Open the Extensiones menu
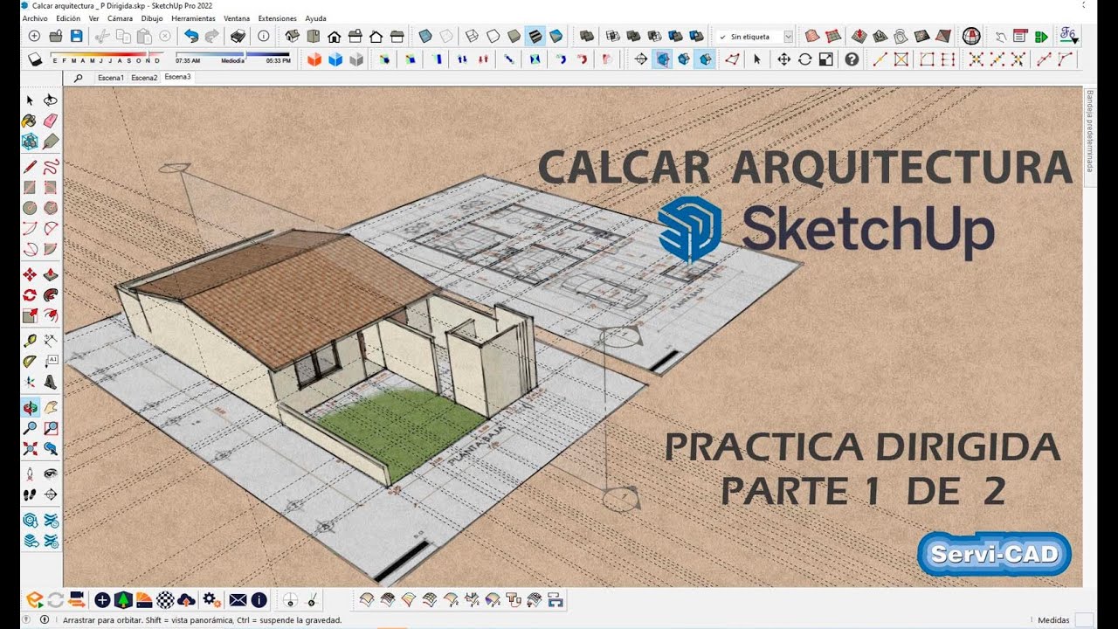 coord(277,18)
